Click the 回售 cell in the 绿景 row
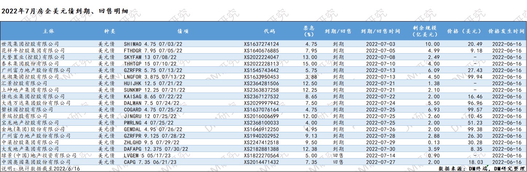 338,156
